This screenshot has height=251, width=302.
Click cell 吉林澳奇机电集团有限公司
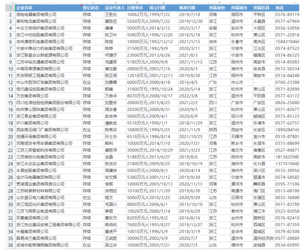click(49, 42)
